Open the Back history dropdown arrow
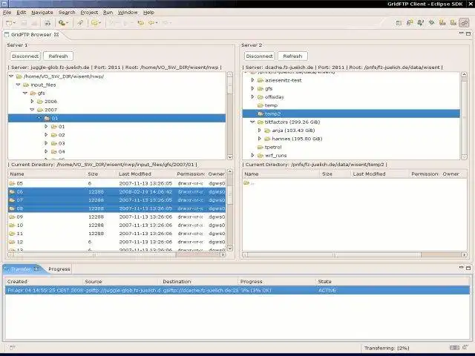475x356 pixels. click(x=157, y=23)
